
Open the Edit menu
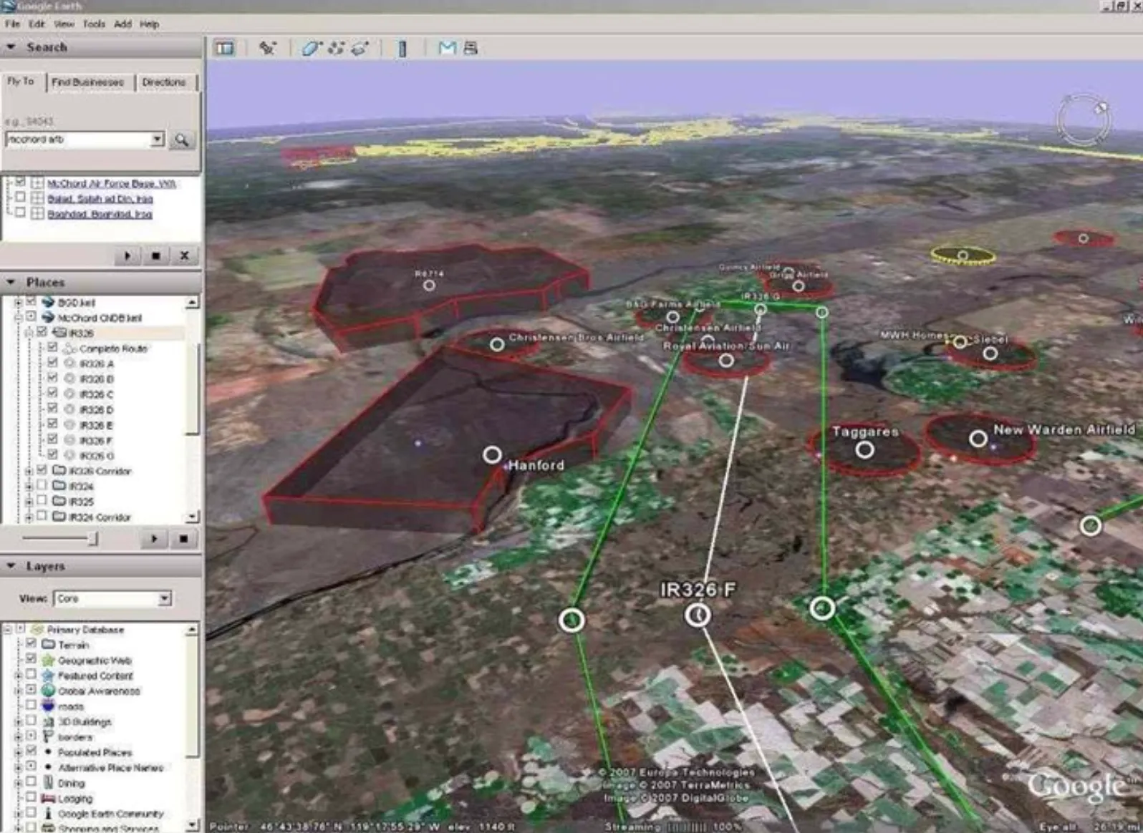(x=37, y=24)
